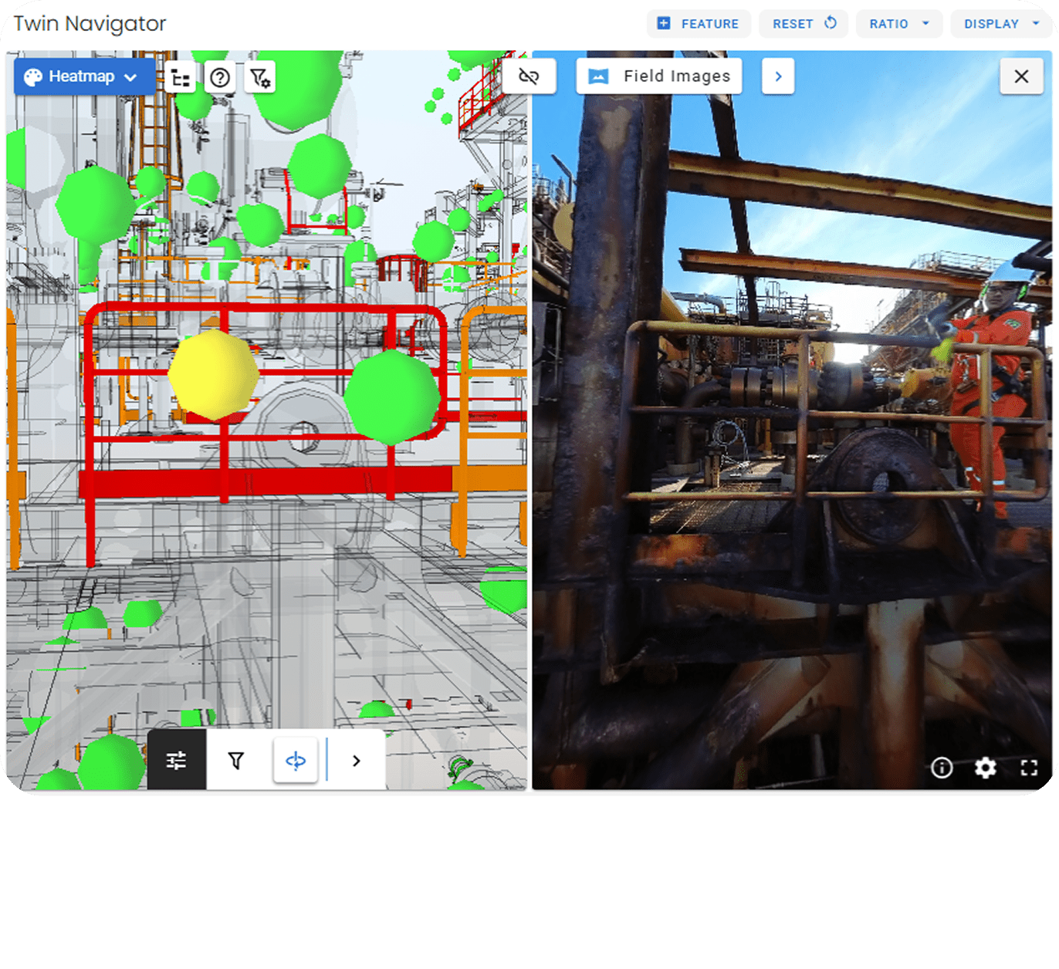Toggle the orbit rotate mode button
The width and height of the screenshot is (1059, 969).
click(x=296, y=761)
